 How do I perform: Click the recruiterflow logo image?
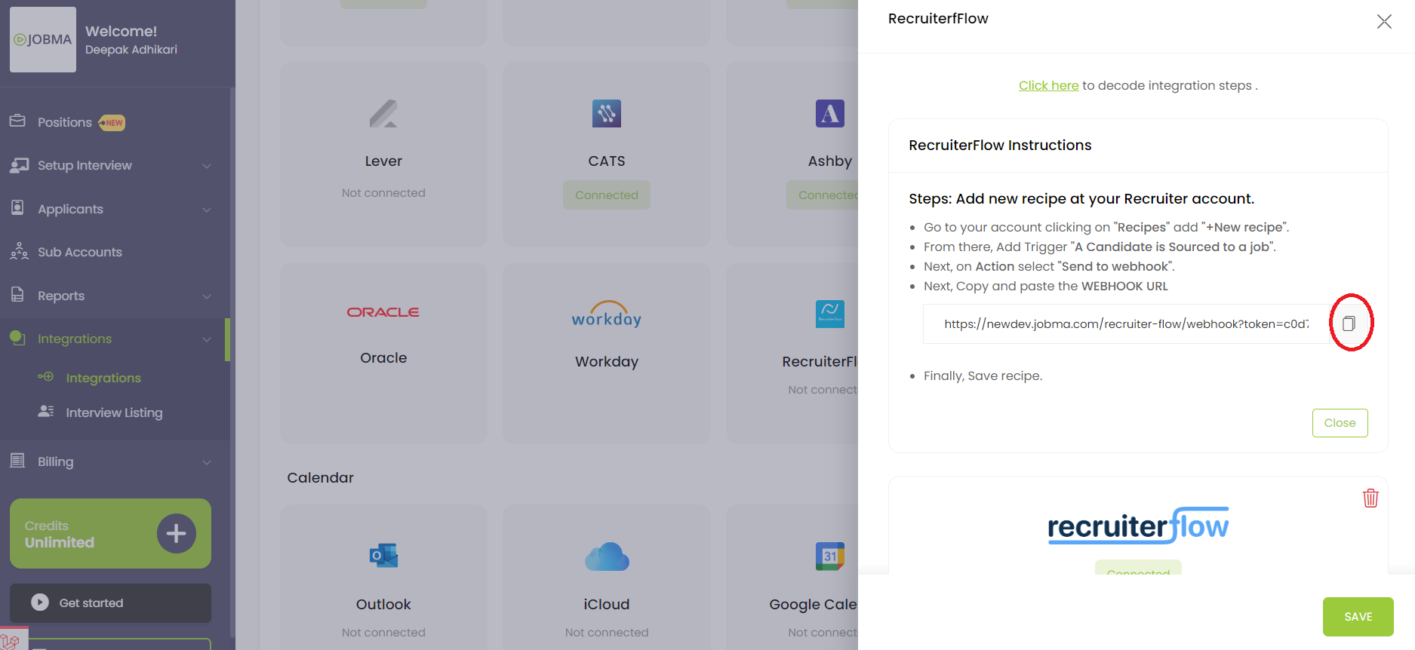[x=1138, y=525]
